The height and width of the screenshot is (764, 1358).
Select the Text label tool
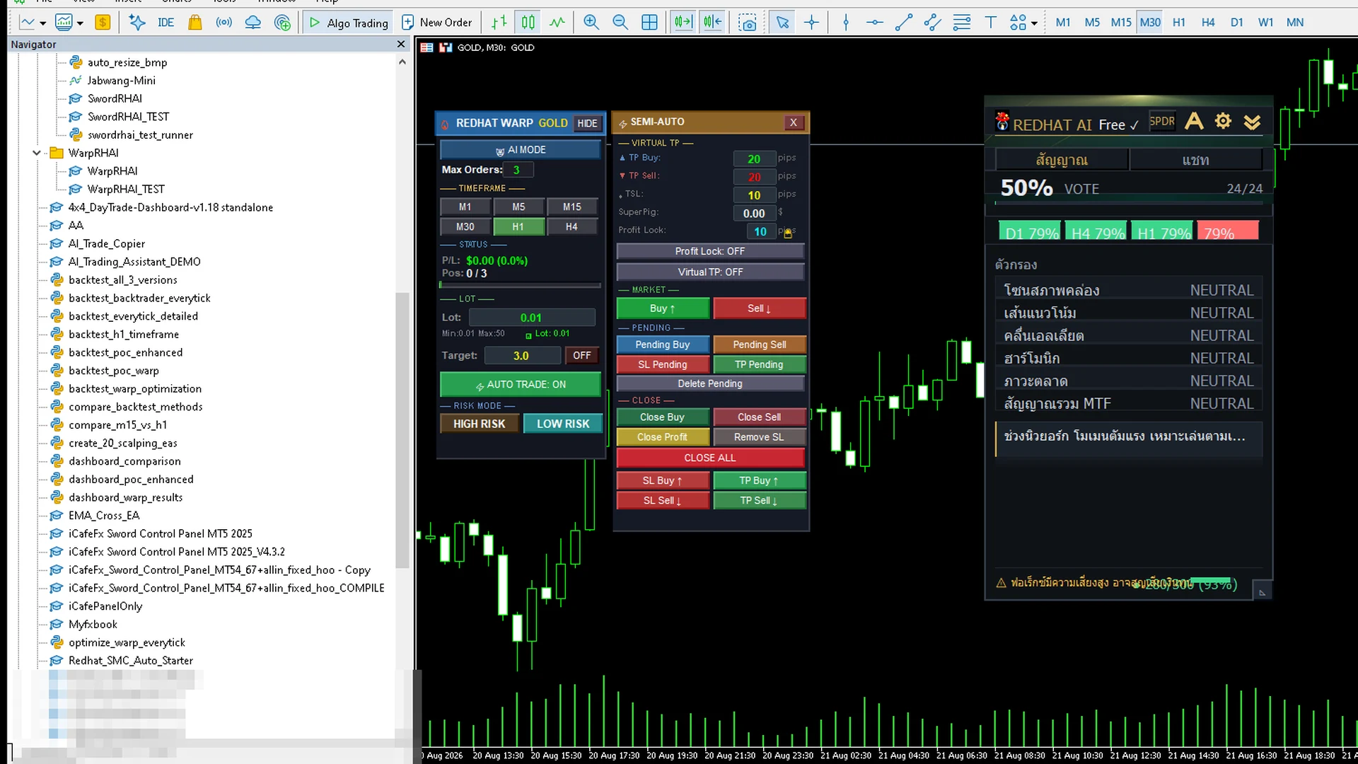coord(991,23)
